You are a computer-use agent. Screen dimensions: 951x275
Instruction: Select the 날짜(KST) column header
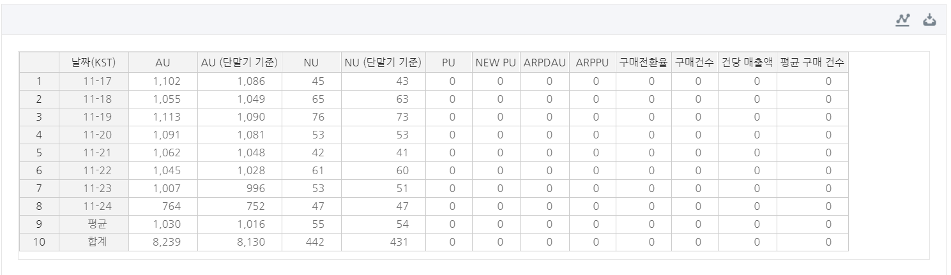click(94, 63)
